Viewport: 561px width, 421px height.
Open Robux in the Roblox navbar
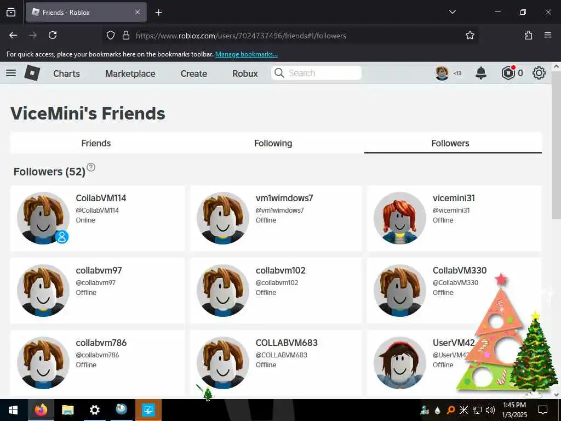point(245,73)
